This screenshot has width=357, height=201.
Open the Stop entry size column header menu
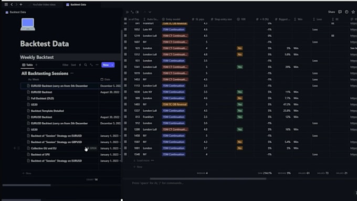click(x=222, y=19)
